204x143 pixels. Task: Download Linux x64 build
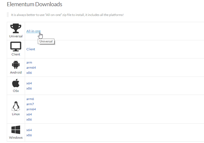point(29,114)
